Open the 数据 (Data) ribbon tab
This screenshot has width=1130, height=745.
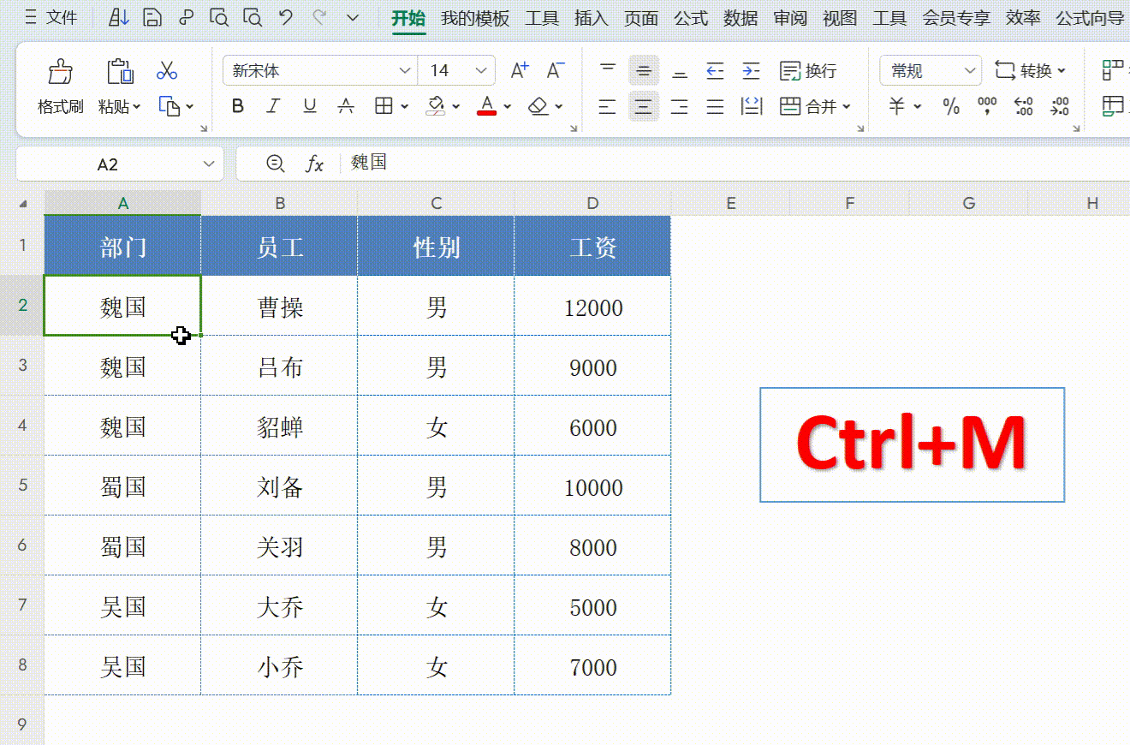point(740,18)
